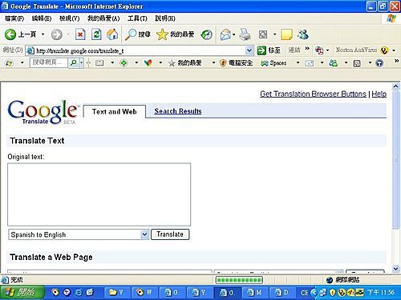Click inside the Original text box
Image resolution: width=401 pixels, height=300 pixels.
(99, 194)
